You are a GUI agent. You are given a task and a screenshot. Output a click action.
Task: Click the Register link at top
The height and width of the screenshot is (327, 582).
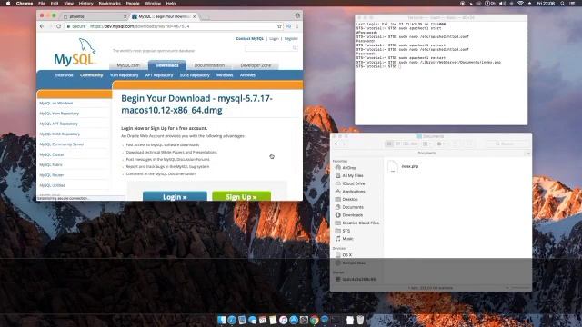(x=291, y=38)
